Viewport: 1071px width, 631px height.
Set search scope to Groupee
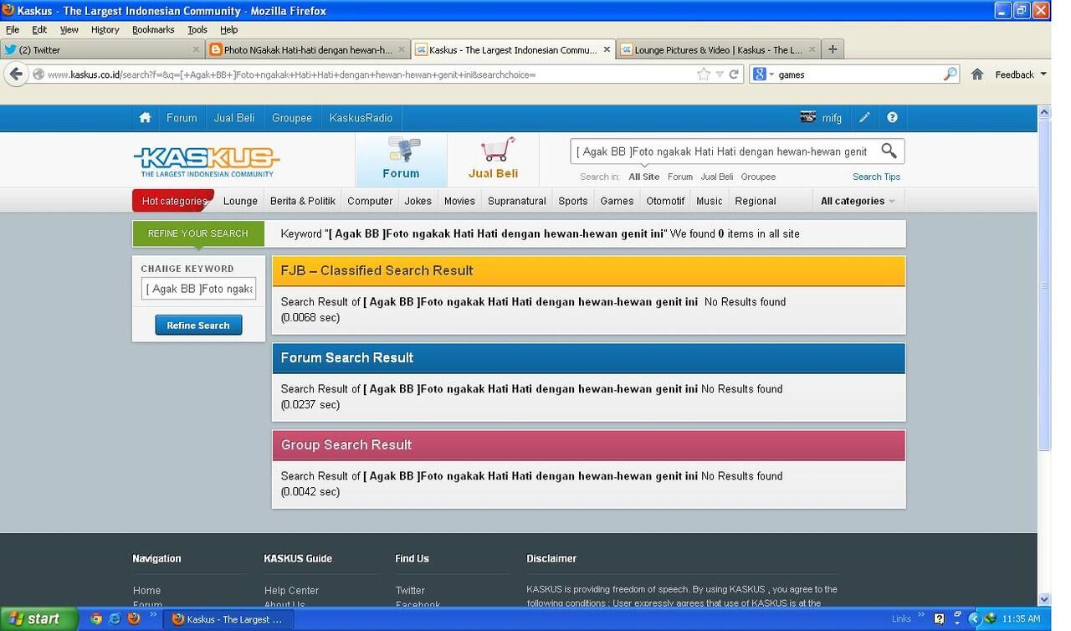click(x=758, y=177)
